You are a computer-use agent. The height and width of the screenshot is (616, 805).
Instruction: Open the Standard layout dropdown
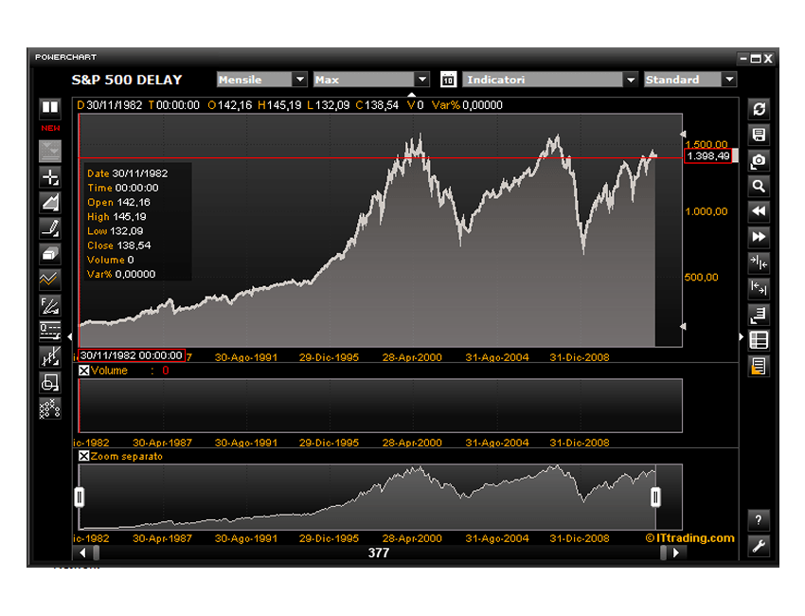pyautogui.click(x=690, y=80)
